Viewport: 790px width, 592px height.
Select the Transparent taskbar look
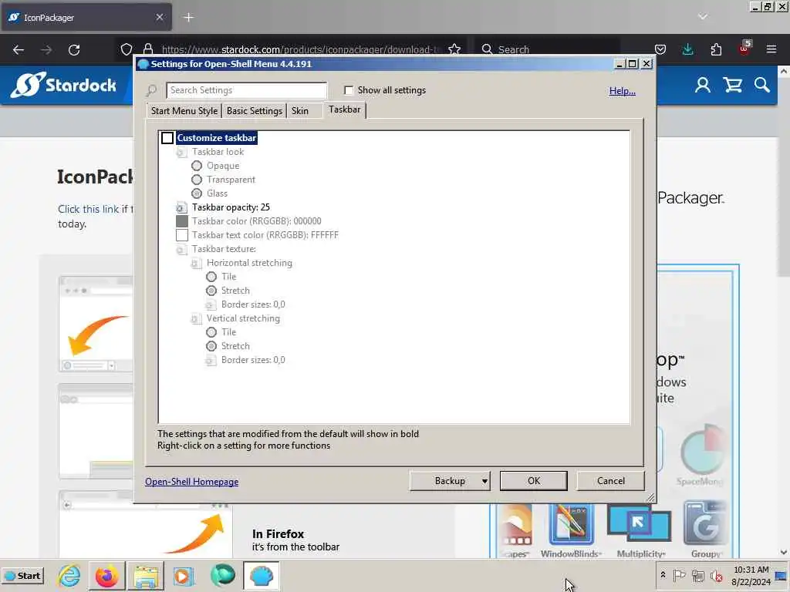[197, 180]
